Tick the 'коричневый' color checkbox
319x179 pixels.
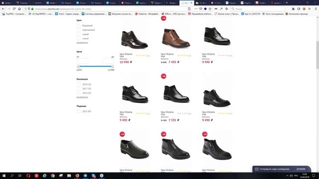click(79, 30)
